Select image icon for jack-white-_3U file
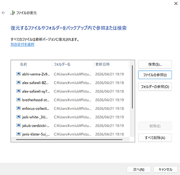Viewport: 180px width, 175px height. coord(18,117)
